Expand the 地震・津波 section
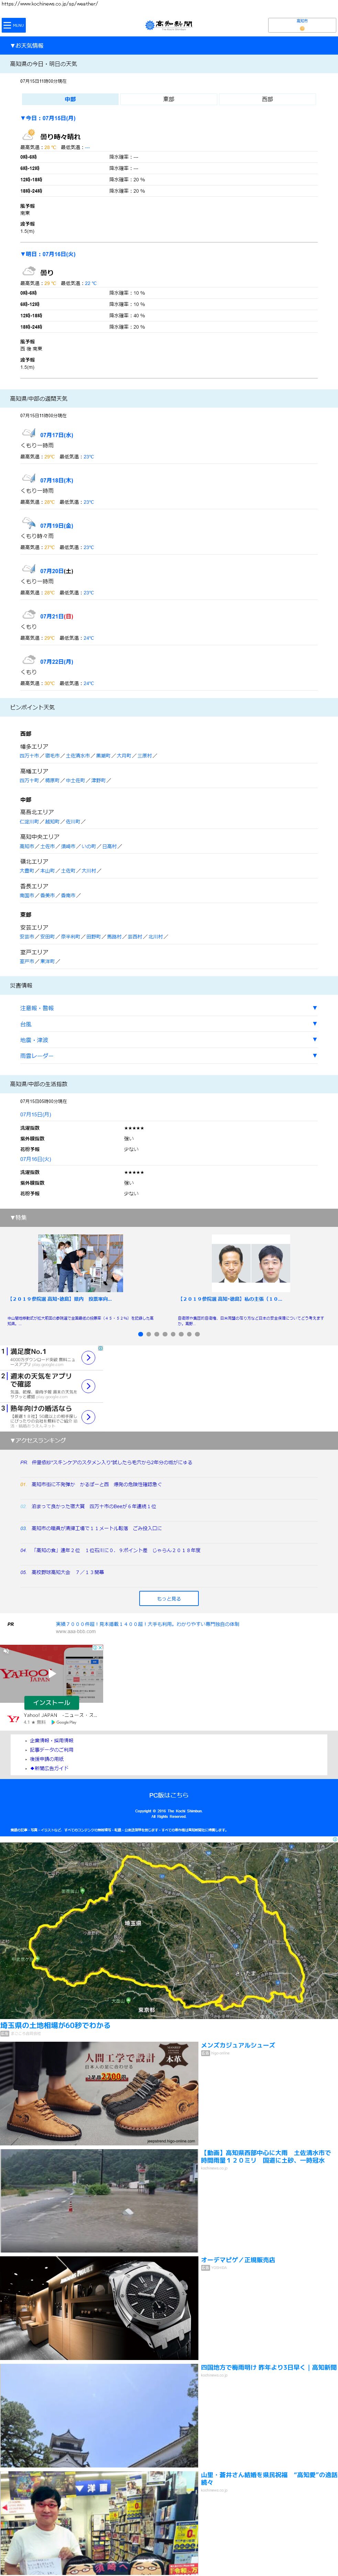Image resolution: width=338 pixels, height=2576 pixels. (x=168, y=1040)
